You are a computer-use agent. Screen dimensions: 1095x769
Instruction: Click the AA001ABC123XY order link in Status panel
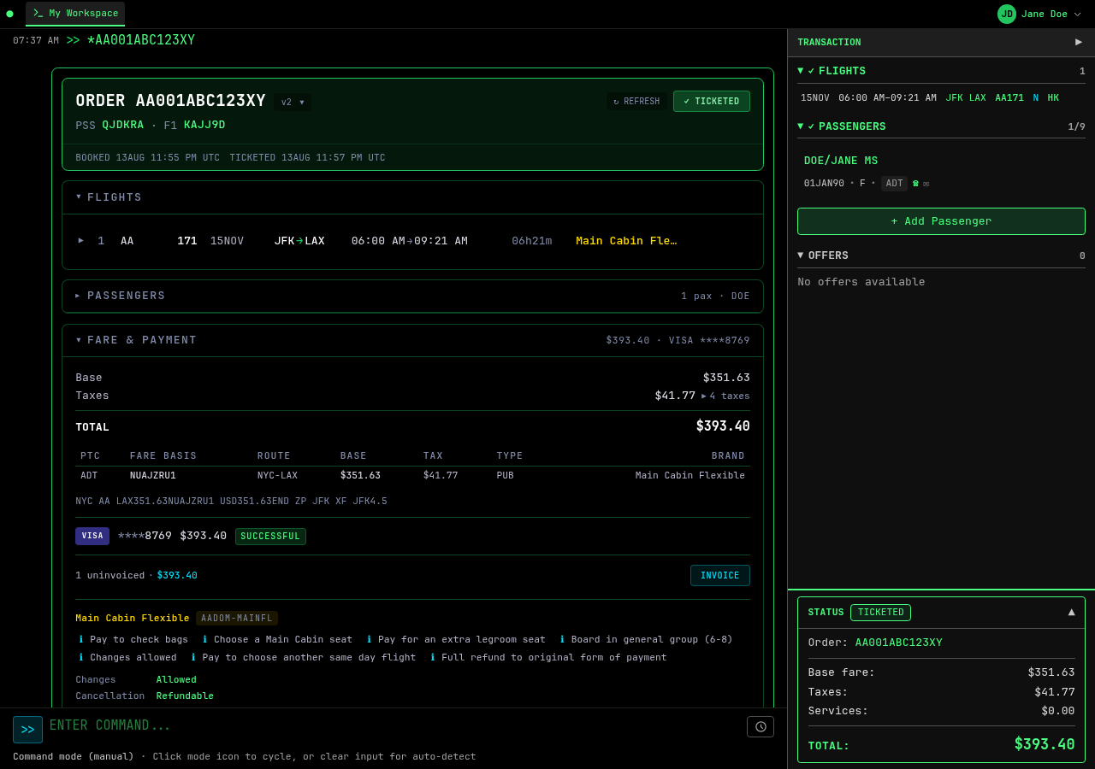[x=899, y=643]
